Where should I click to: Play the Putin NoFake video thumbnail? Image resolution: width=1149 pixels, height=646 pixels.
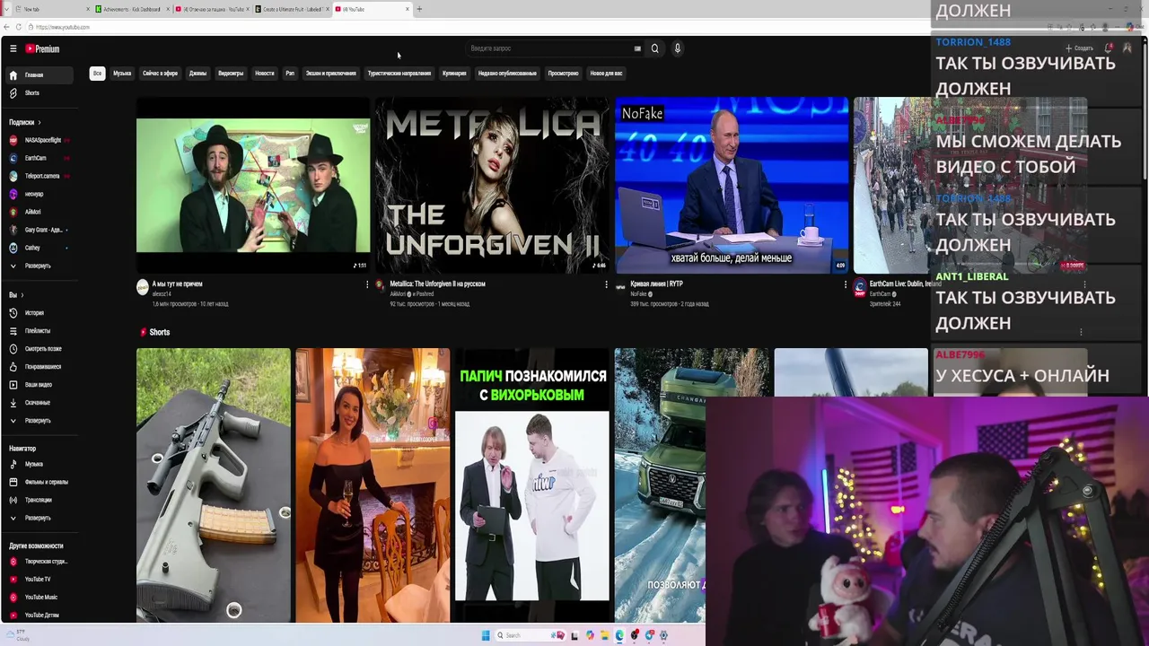pyautogui.click(x=731, y=186)
